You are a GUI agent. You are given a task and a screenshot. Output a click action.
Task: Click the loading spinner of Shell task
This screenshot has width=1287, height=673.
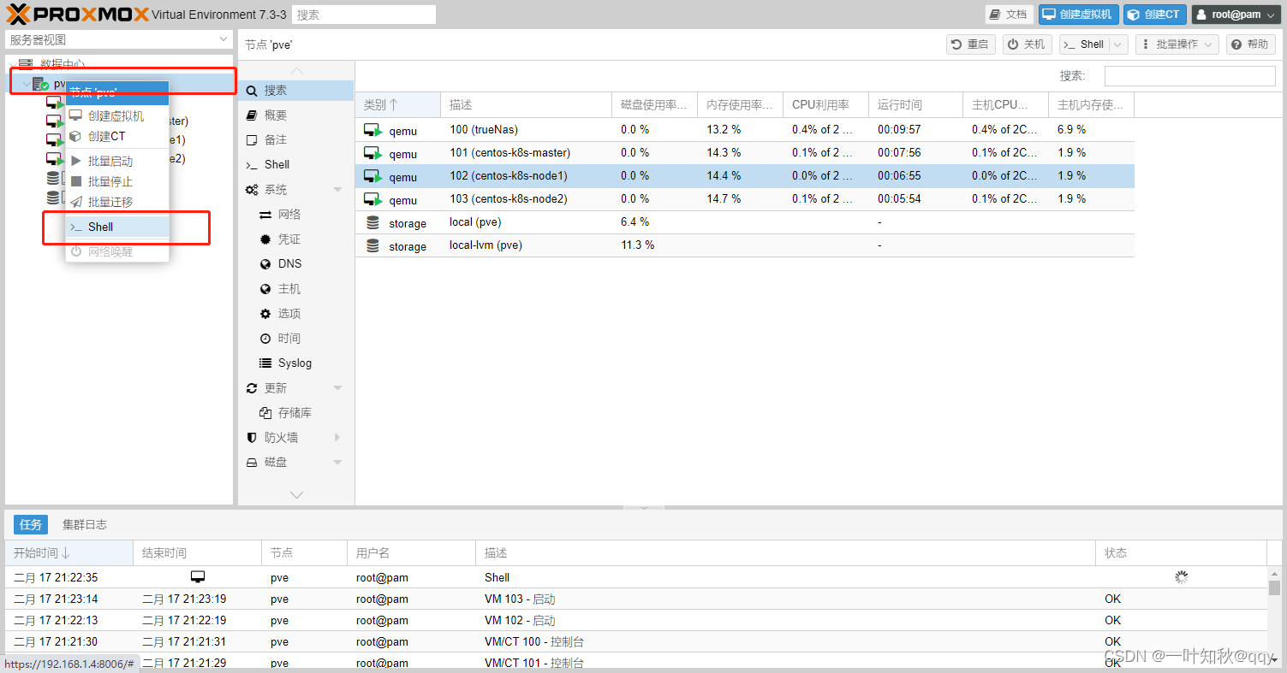coord(1182,577)
